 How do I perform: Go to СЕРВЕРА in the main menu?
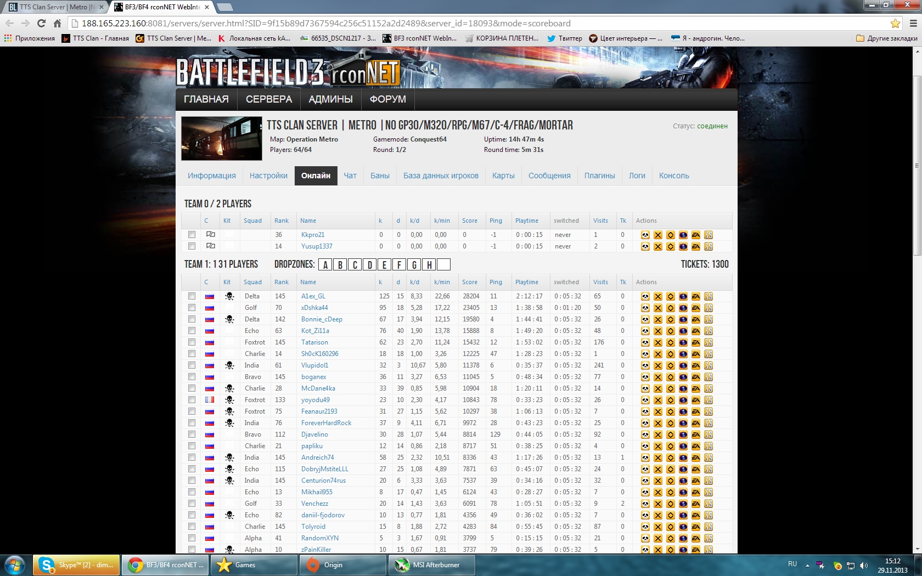(x=269, y=99)
